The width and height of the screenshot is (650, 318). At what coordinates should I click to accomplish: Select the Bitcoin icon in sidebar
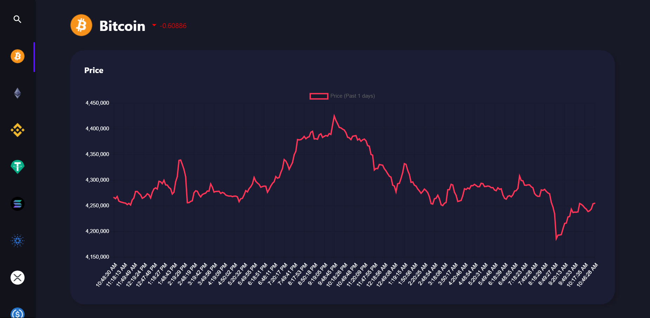pos(18,56)
